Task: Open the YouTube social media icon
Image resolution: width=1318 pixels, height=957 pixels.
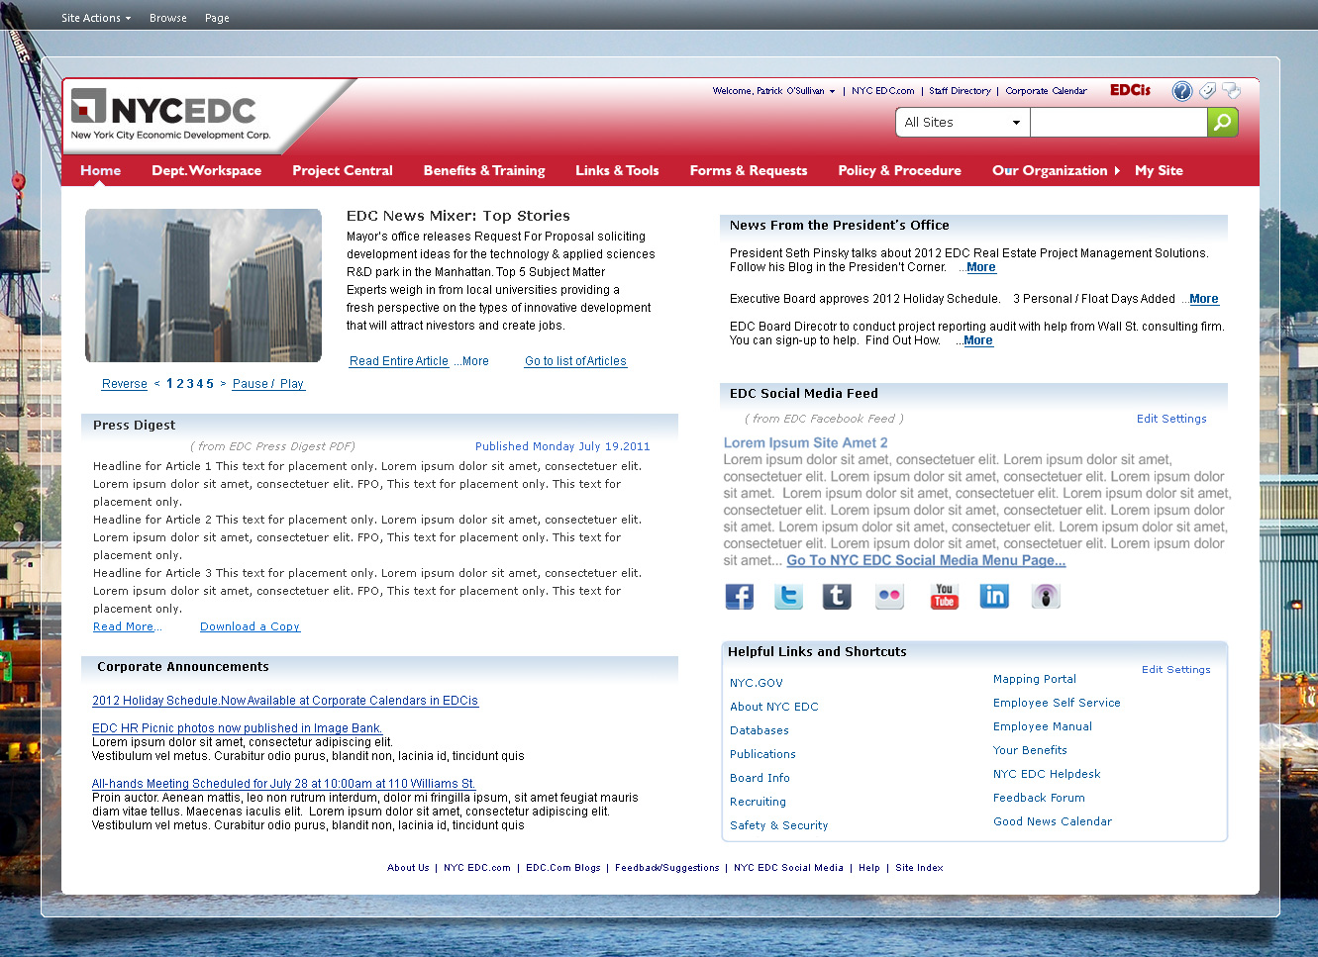Action: 944,596
